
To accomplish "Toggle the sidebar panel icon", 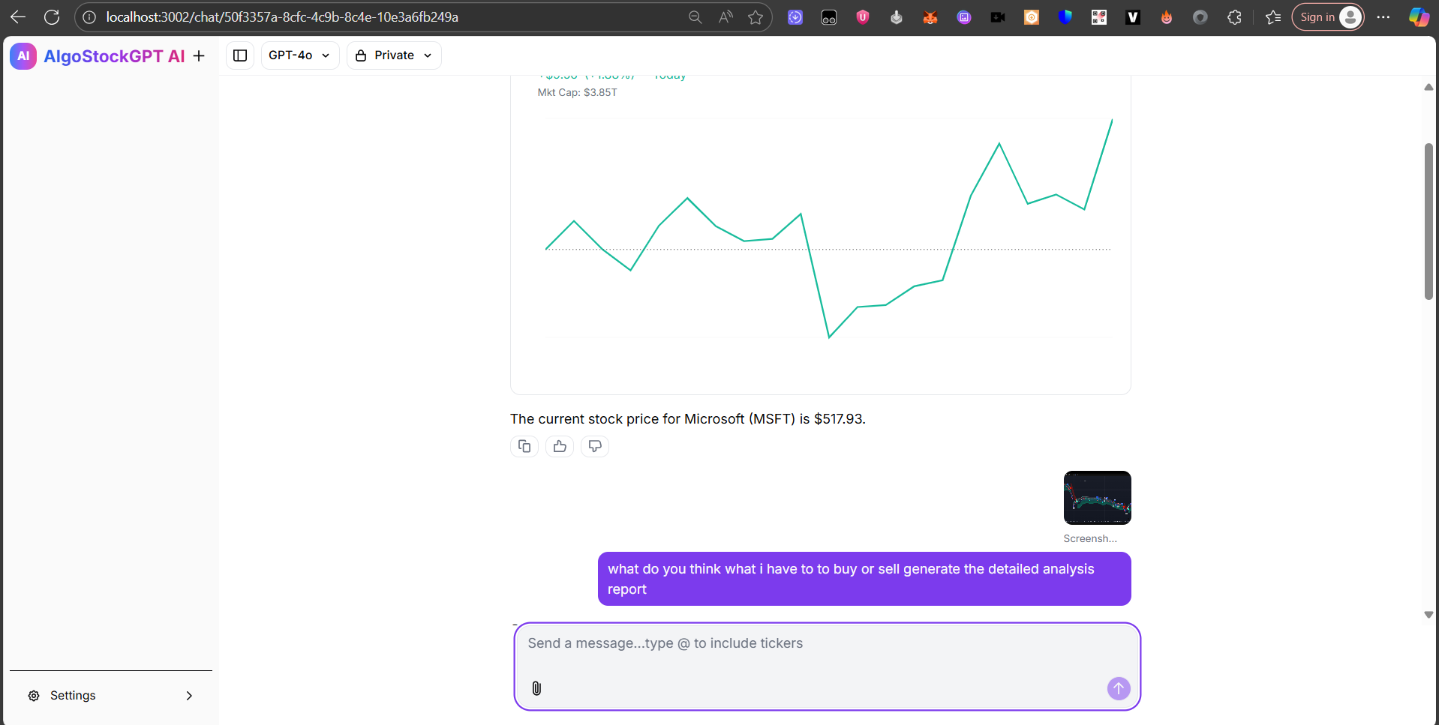I will 240,55.
